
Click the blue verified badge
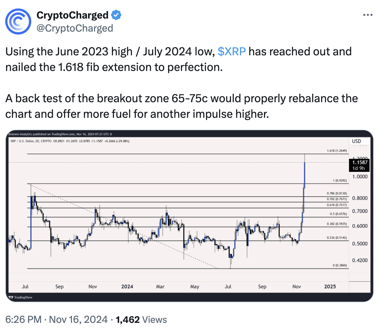(x=117, y=15)
